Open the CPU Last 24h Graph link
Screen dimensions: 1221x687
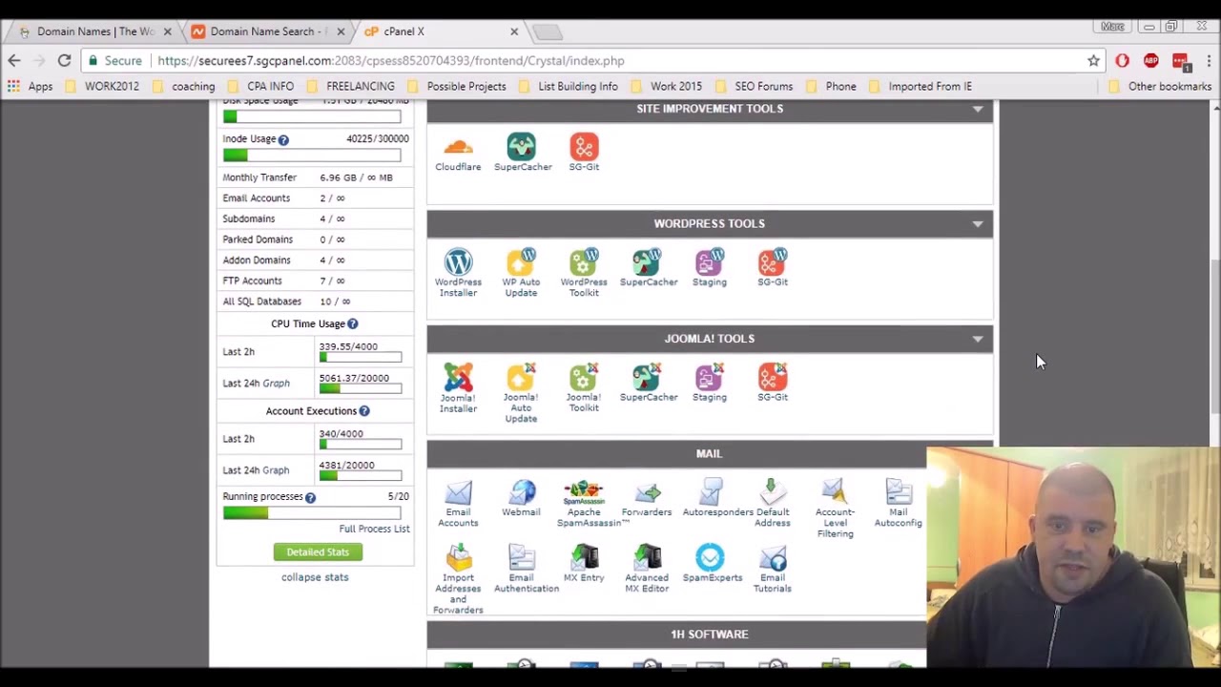pos(276,384)
